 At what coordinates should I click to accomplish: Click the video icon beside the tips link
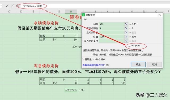coord(107,65)
